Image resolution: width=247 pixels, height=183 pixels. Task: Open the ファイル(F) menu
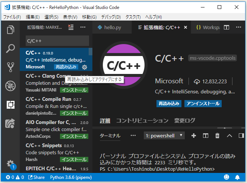point(12,17)
